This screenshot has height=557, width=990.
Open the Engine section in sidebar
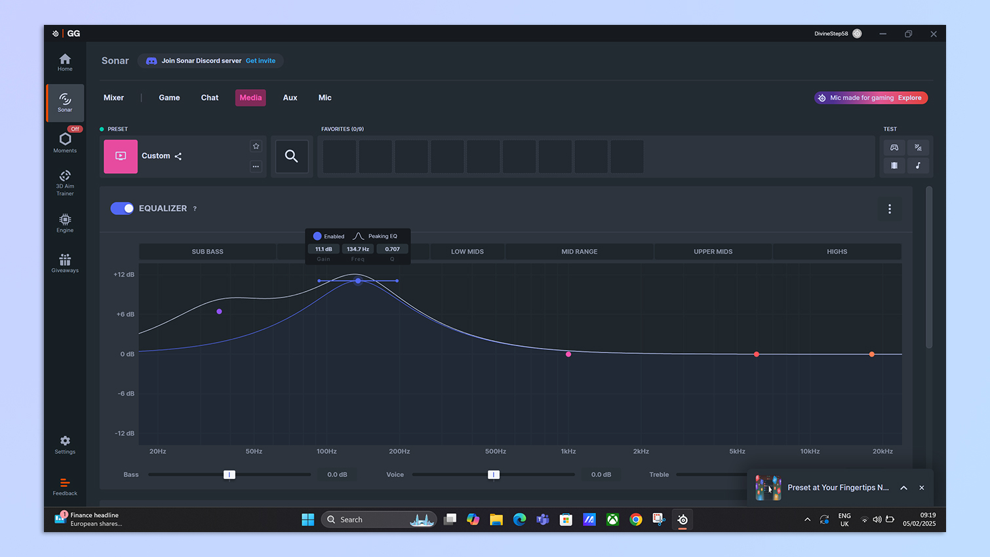point(65,223)
